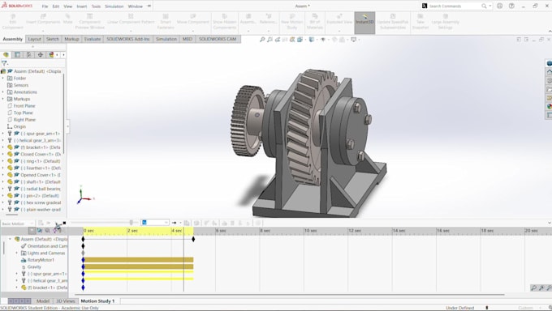Select Gravity in motion study tree
The height and width of the screenshot is (311, 552).
point(34,267)
